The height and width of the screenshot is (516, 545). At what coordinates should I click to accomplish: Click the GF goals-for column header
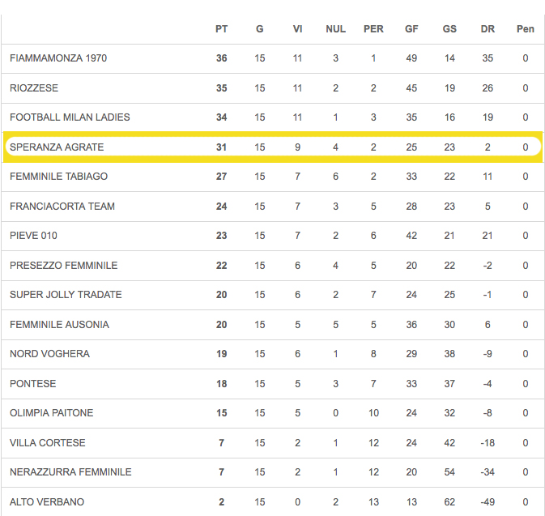click(411, 29)
